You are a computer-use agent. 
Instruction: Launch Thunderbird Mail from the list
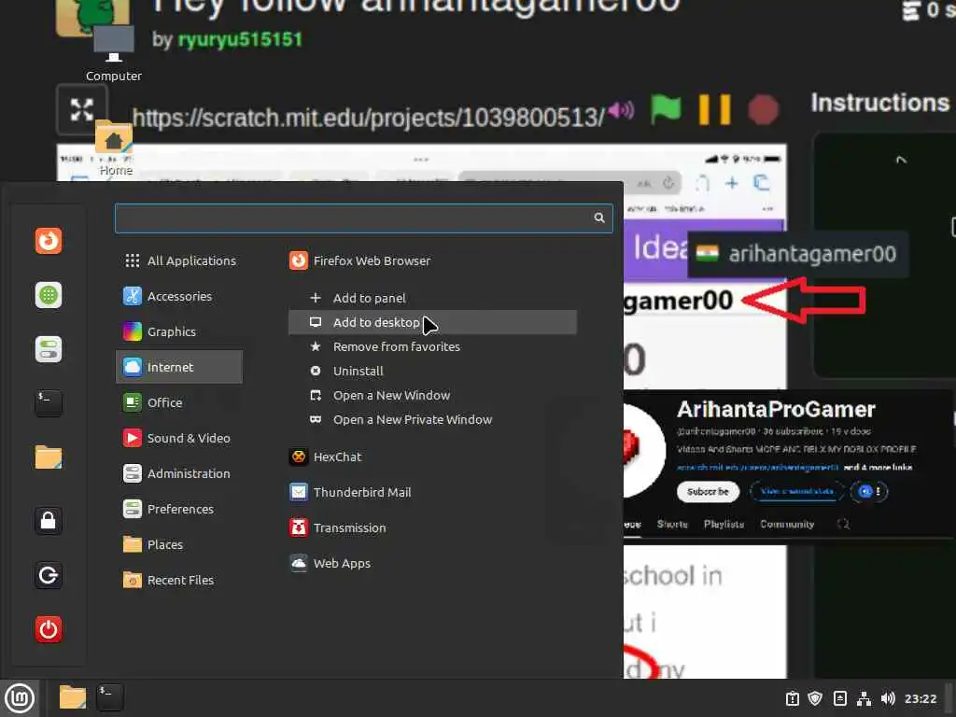coord(432,492)
